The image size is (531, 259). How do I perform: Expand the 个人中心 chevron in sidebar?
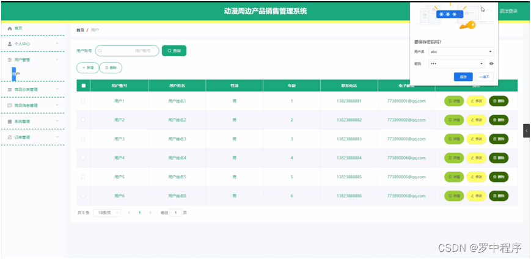(57, 43)
